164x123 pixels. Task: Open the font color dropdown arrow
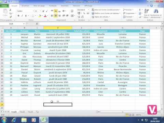pyautogui.click(x=47, y=16)
